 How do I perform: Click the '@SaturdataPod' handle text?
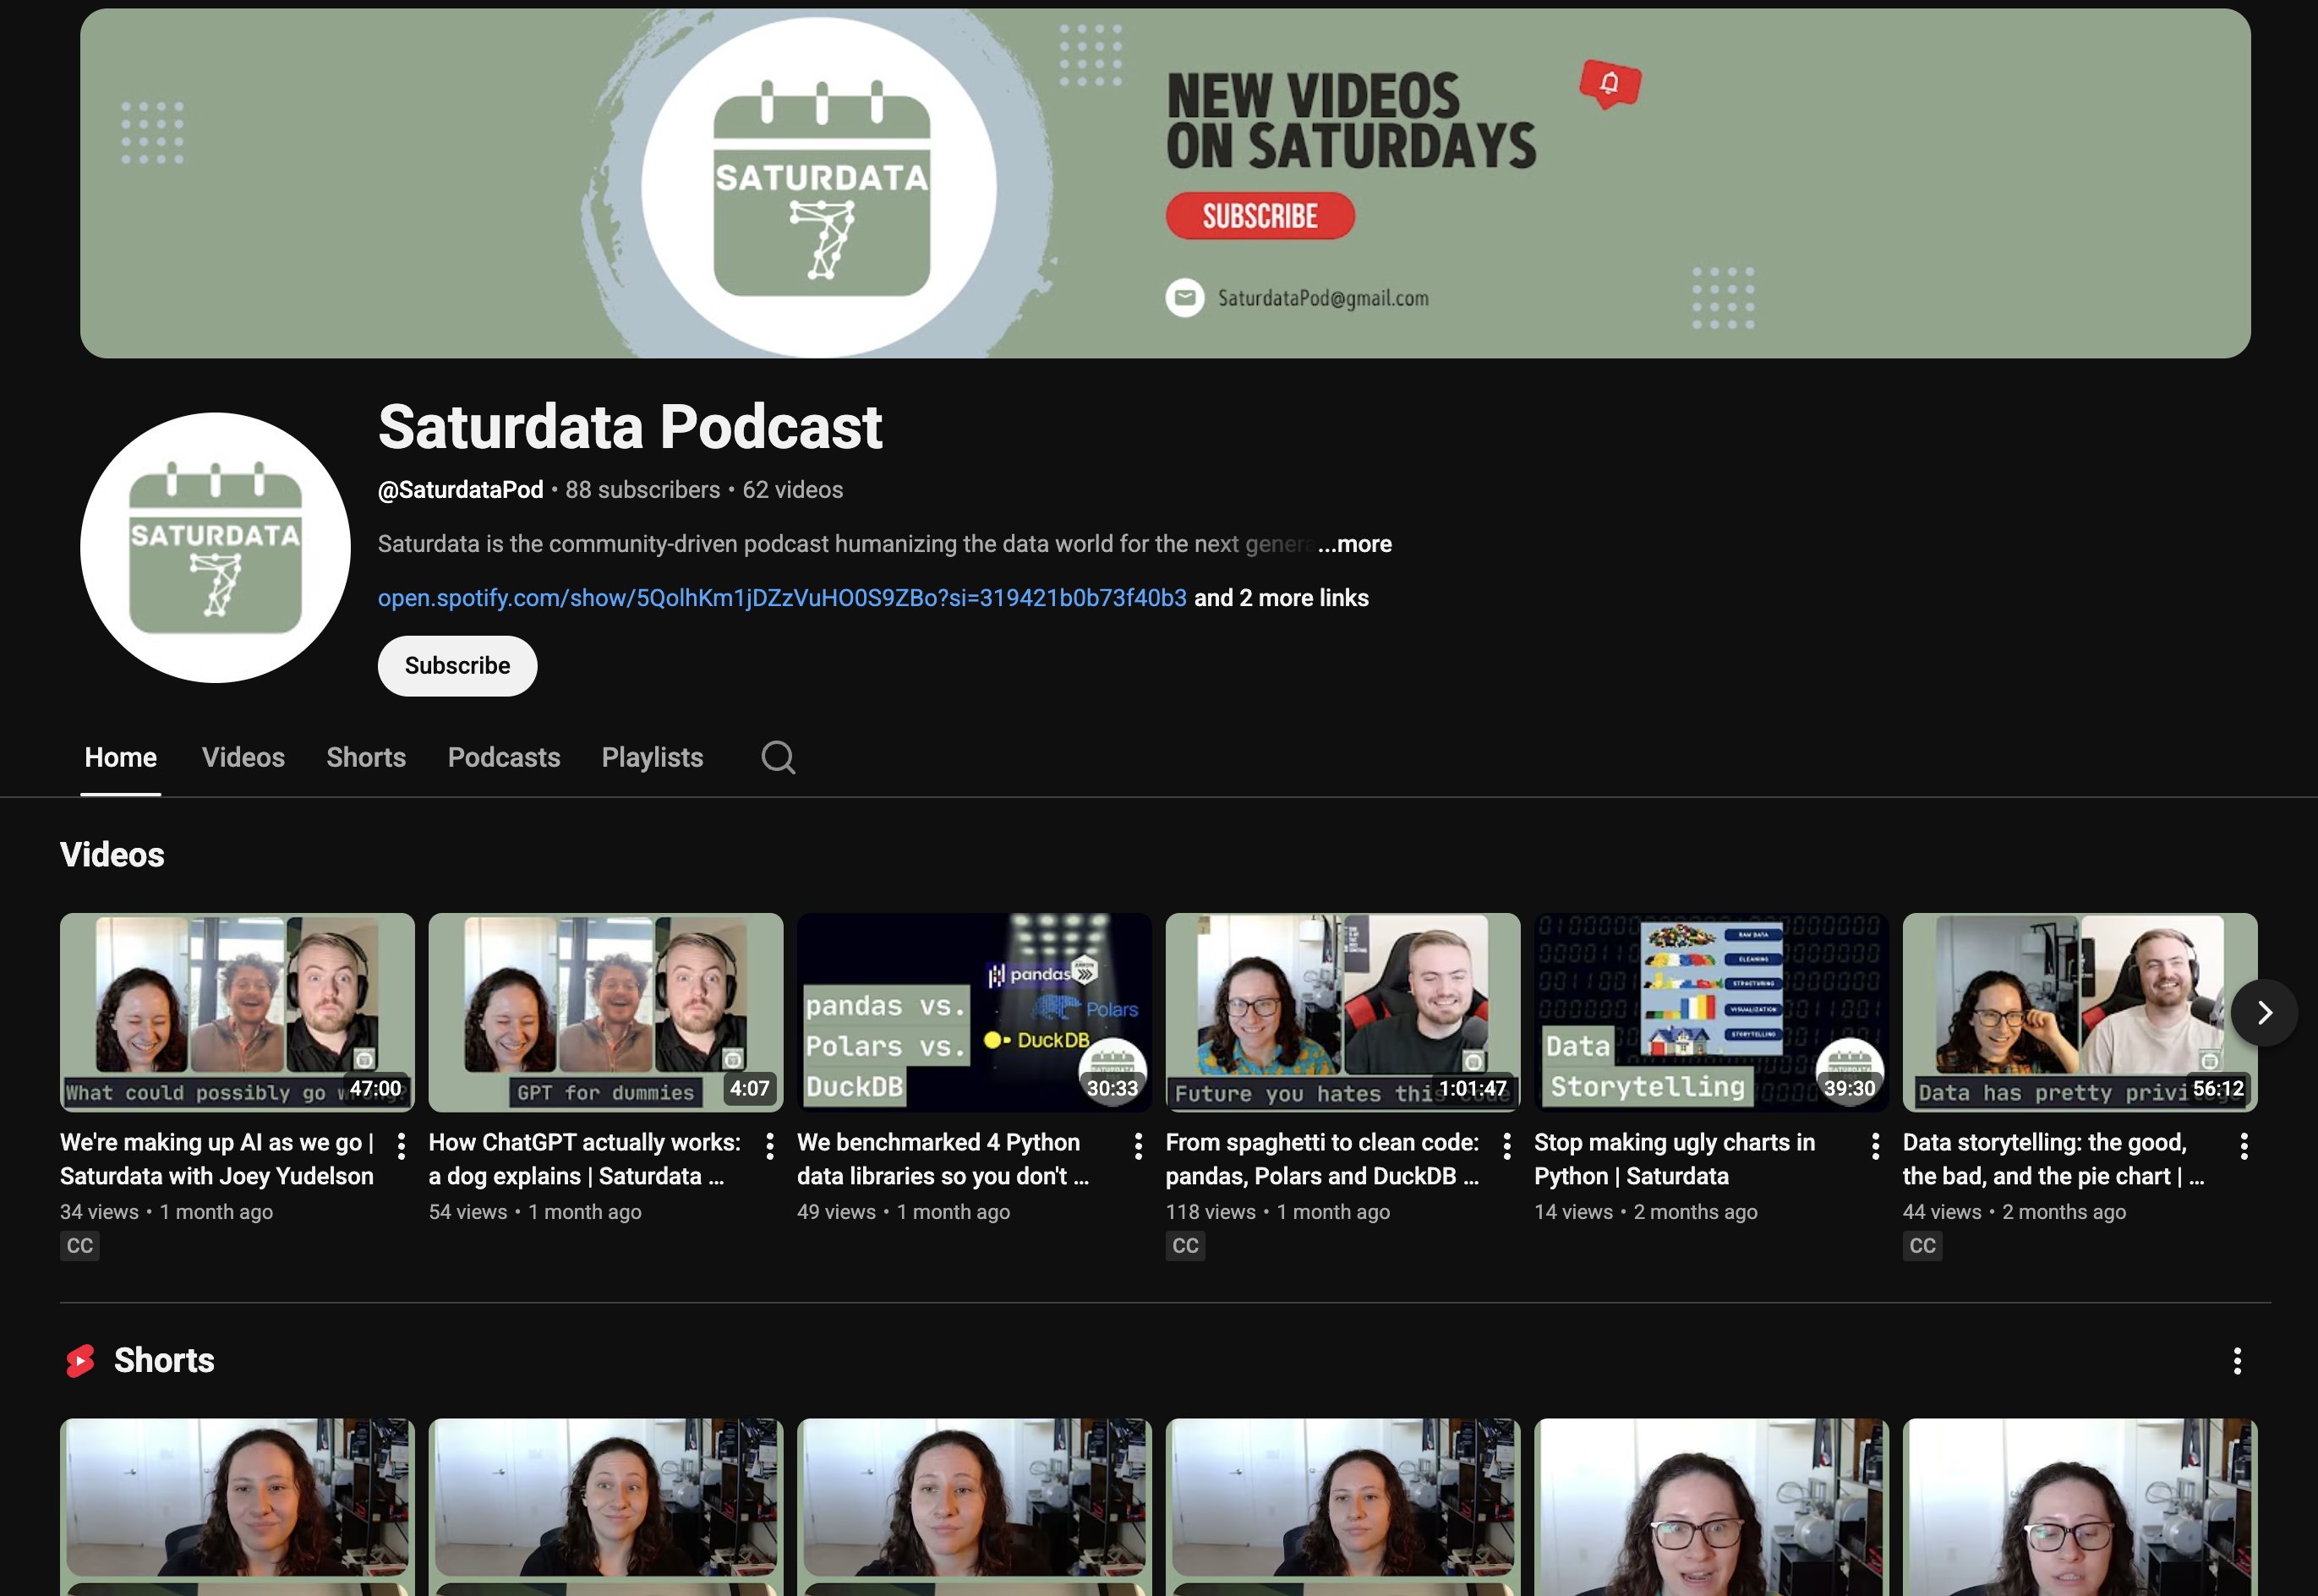click(x=461, y=490)
